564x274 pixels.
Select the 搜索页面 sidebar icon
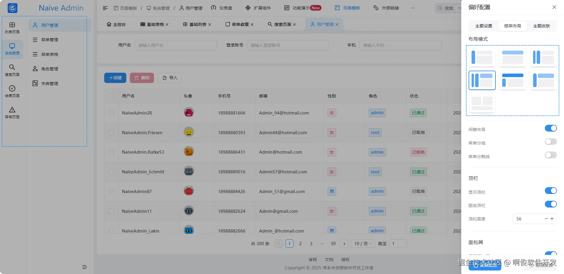click(12, 70)
